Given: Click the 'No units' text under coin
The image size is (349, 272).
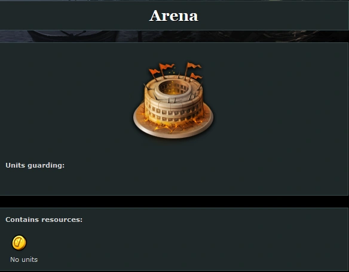Looking at the screenshot, I should [x=24, y=259].
